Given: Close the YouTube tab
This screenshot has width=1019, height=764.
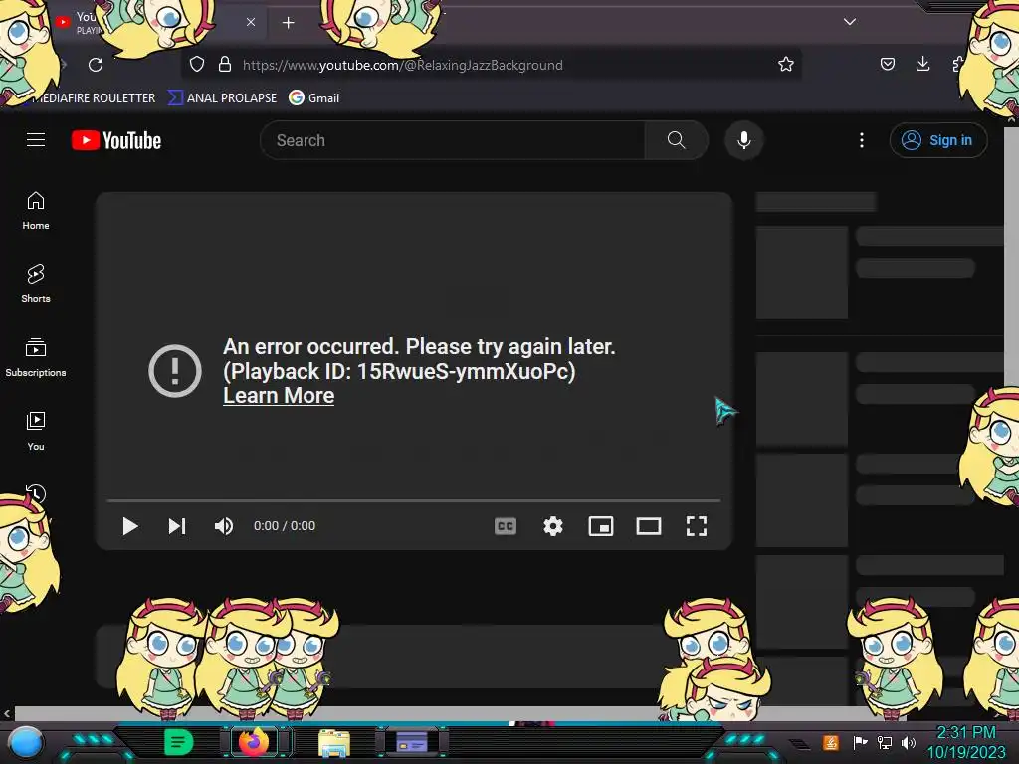Looking at the screenshot, I should pyautogui.click(x=250, y=22).
